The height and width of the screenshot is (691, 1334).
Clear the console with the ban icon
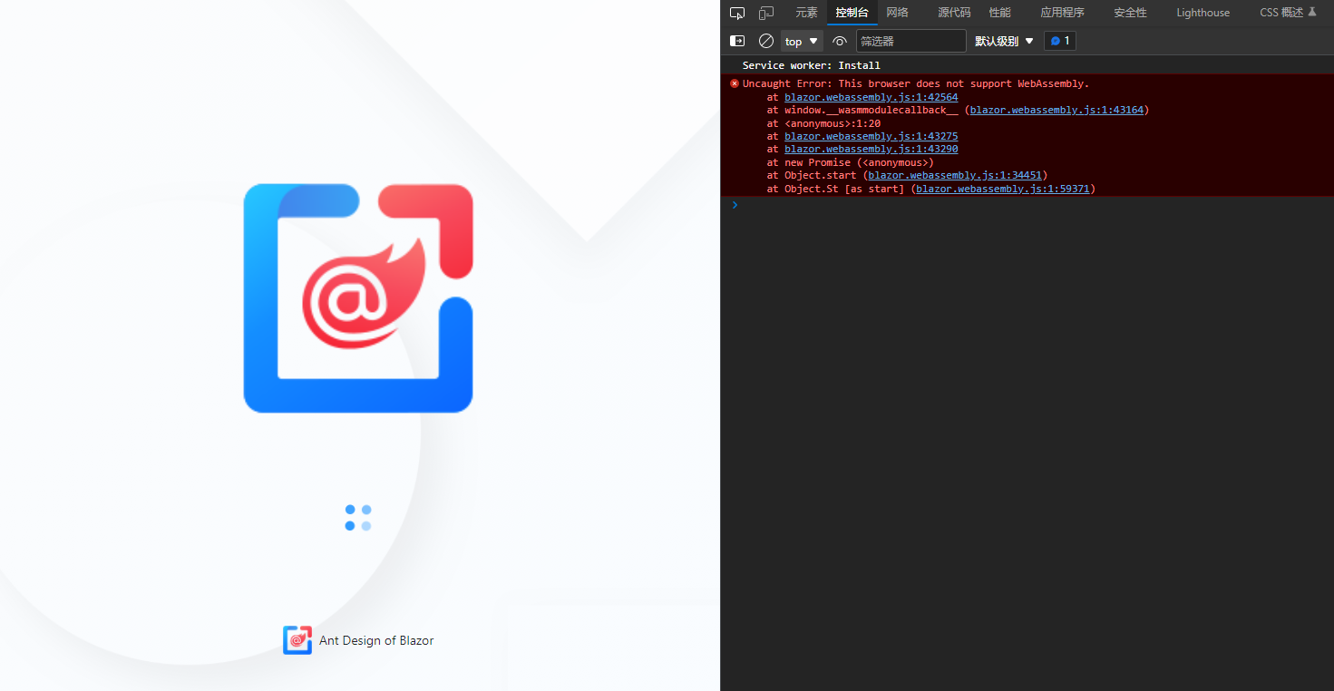766,41
